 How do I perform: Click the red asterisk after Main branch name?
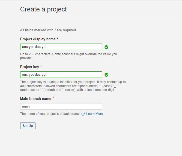(53, 98)
